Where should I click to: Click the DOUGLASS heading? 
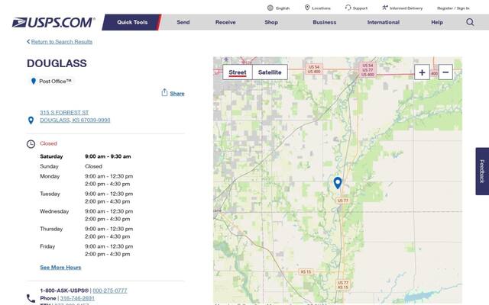(x=57, y=63)
